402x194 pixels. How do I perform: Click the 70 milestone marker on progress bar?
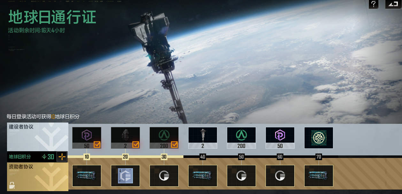(x=319, y=157)
